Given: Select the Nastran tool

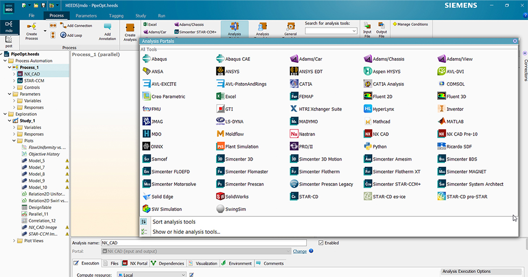Looking at the screenshot, I should point(302,134).
